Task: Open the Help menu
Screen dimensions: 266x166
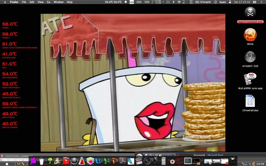Action: click(70, 2)
